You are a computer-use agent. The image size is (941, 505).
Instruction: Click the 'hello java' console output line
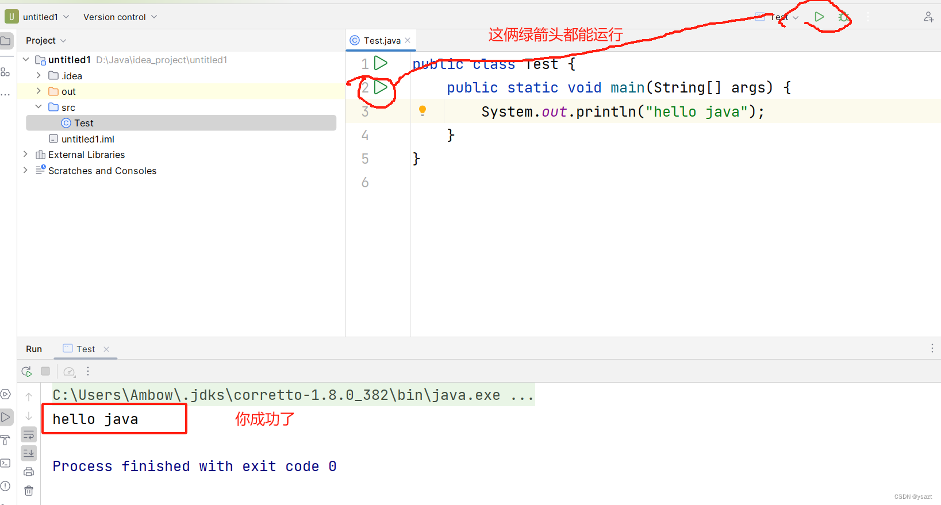[95, 419]
